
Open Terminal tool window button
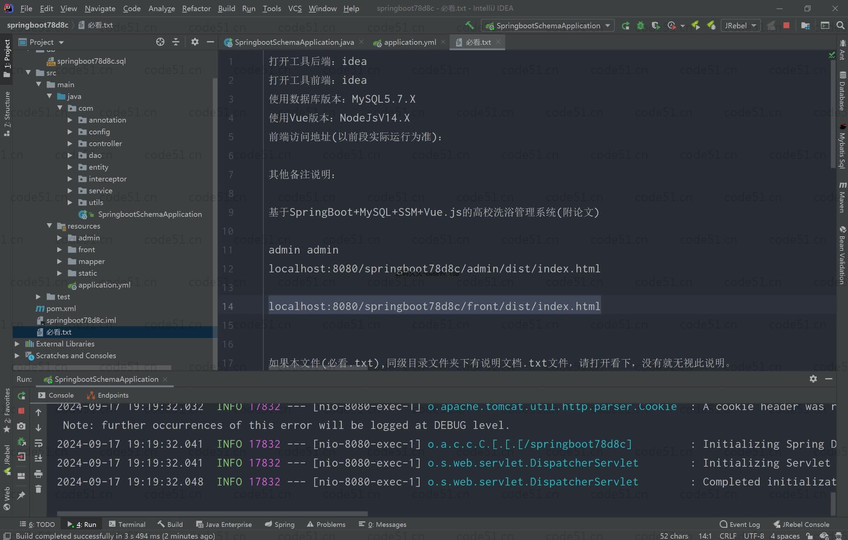[128, 524]
